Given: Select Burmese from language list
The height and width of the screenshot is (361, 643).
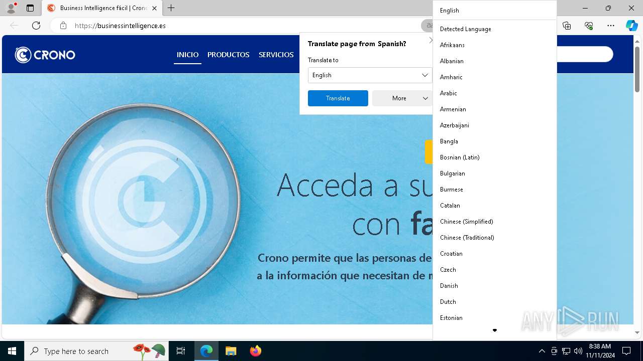Looking at the screenshot, I should pyautogui.click(x=495, y=190).
